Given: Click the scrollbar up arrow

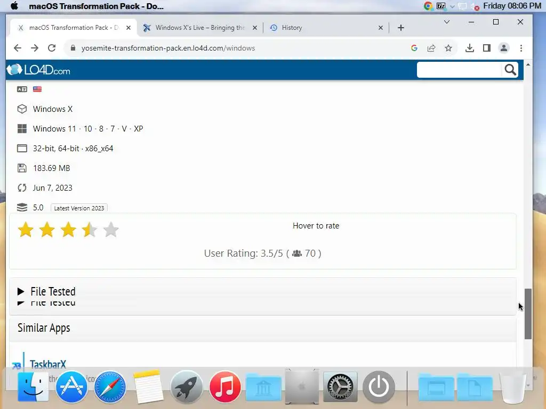Looking at the screenshot, I should click(528, 64).
